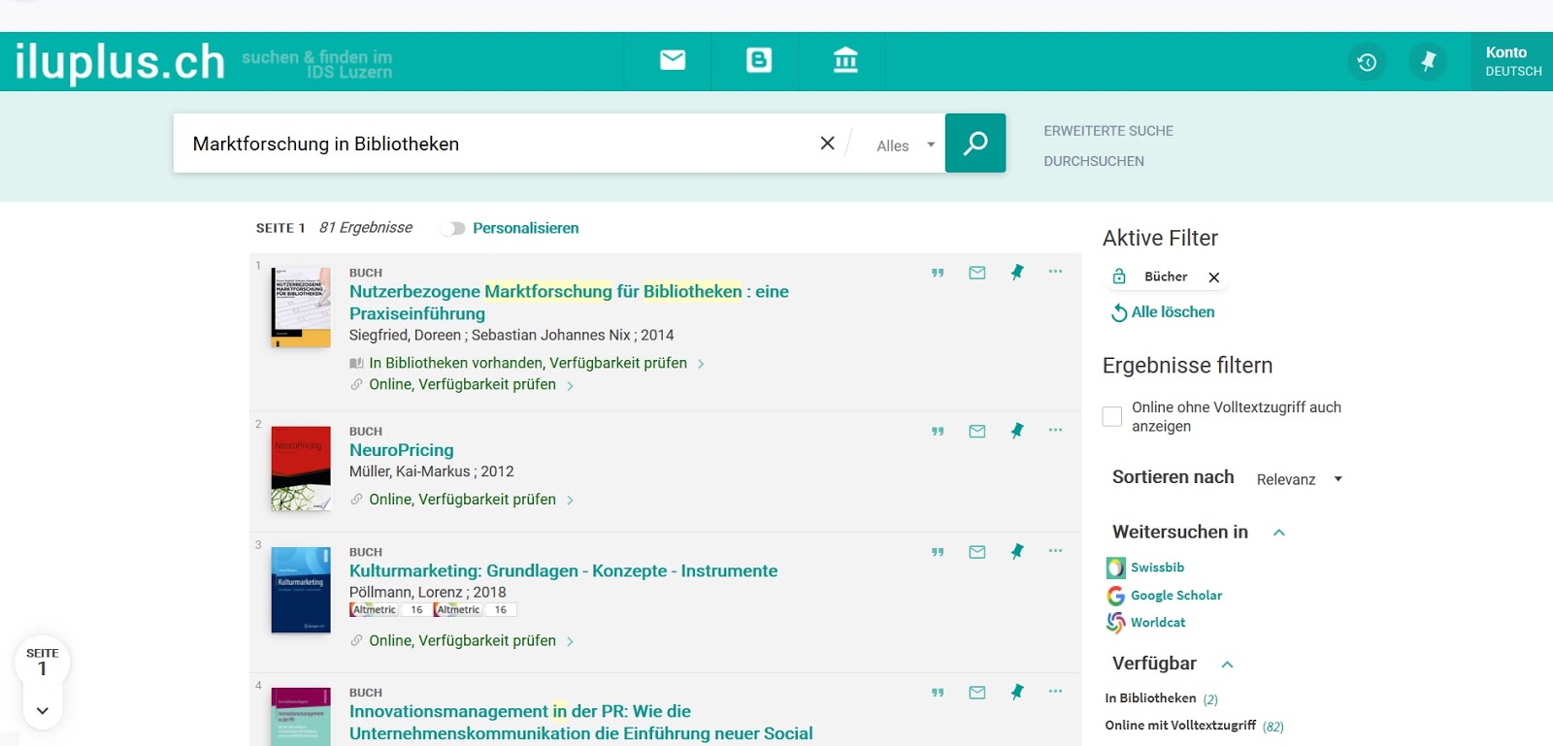Email the Innovationsmanagement record
The height and width of the screenshot is (746, 1553).
pyautogui.click(x=977, y=693)
